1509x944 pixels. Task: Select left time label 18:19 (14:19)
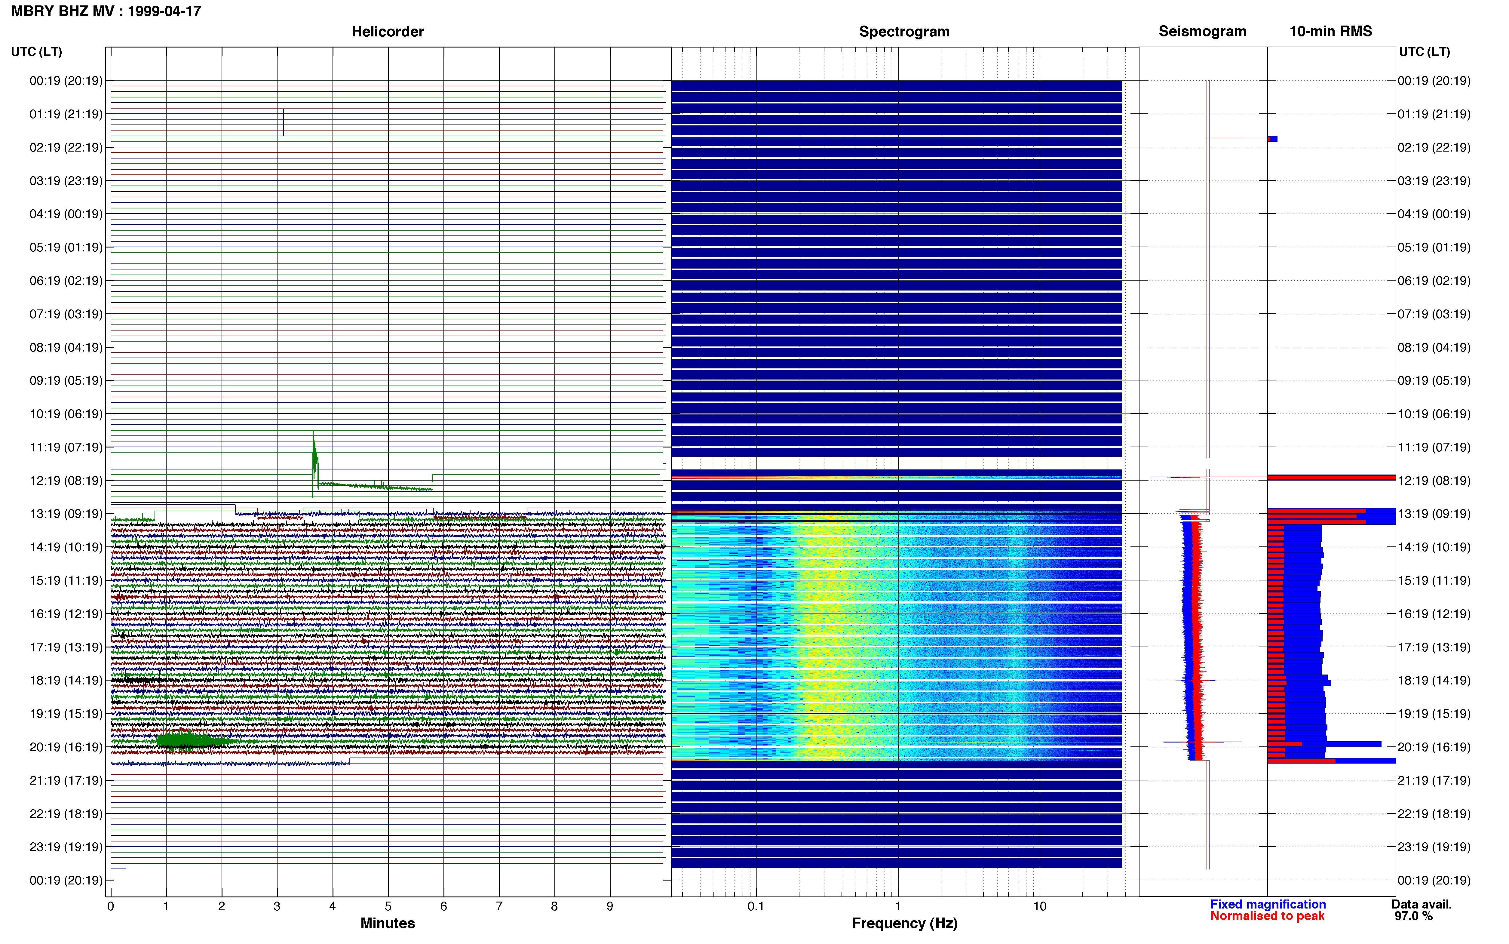tap(66, 681)
